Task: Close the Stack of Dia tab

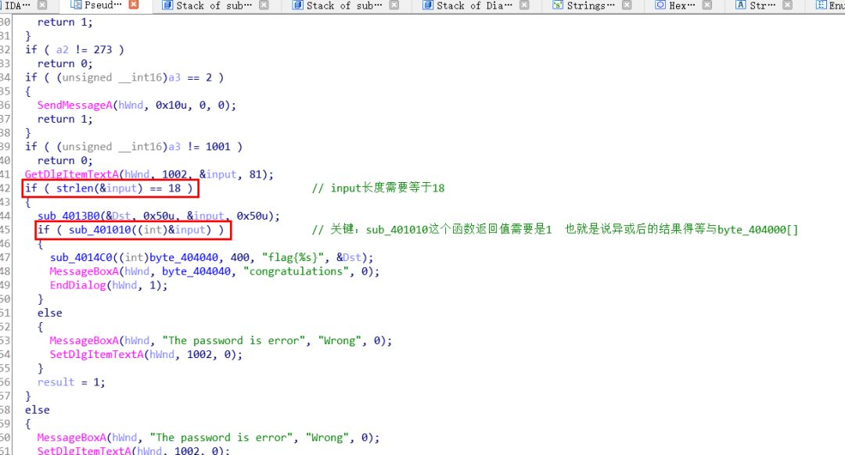Action: 523,5
